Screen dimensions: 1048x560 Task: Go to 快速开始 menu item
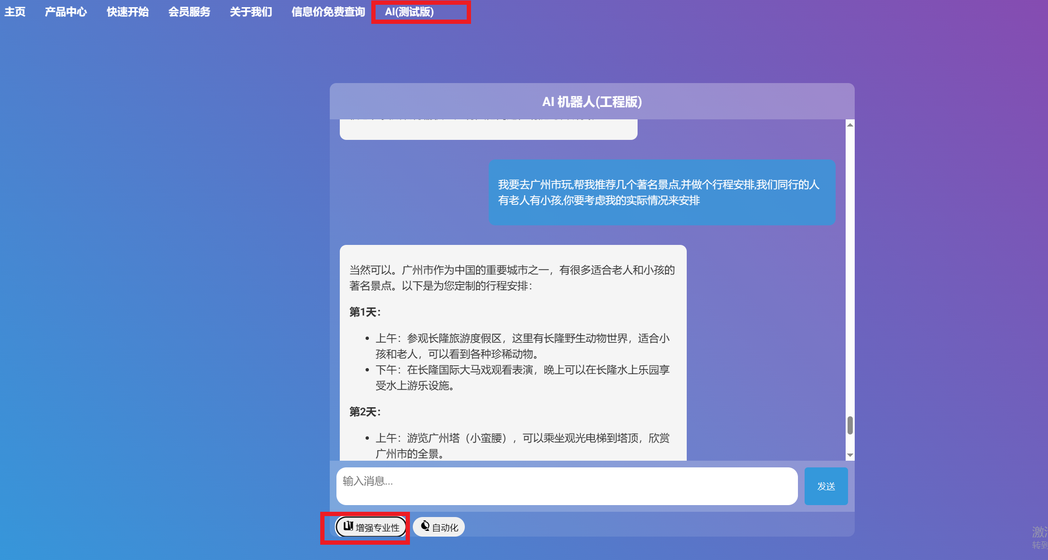[x=127, y=12]
